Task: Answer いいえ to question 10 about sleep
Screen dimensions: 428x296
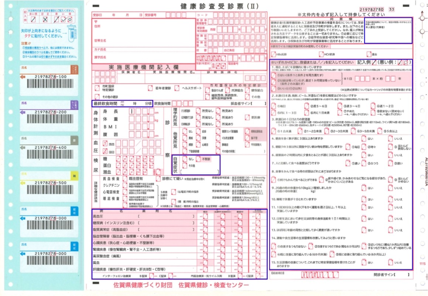Action: click(390, 199)
